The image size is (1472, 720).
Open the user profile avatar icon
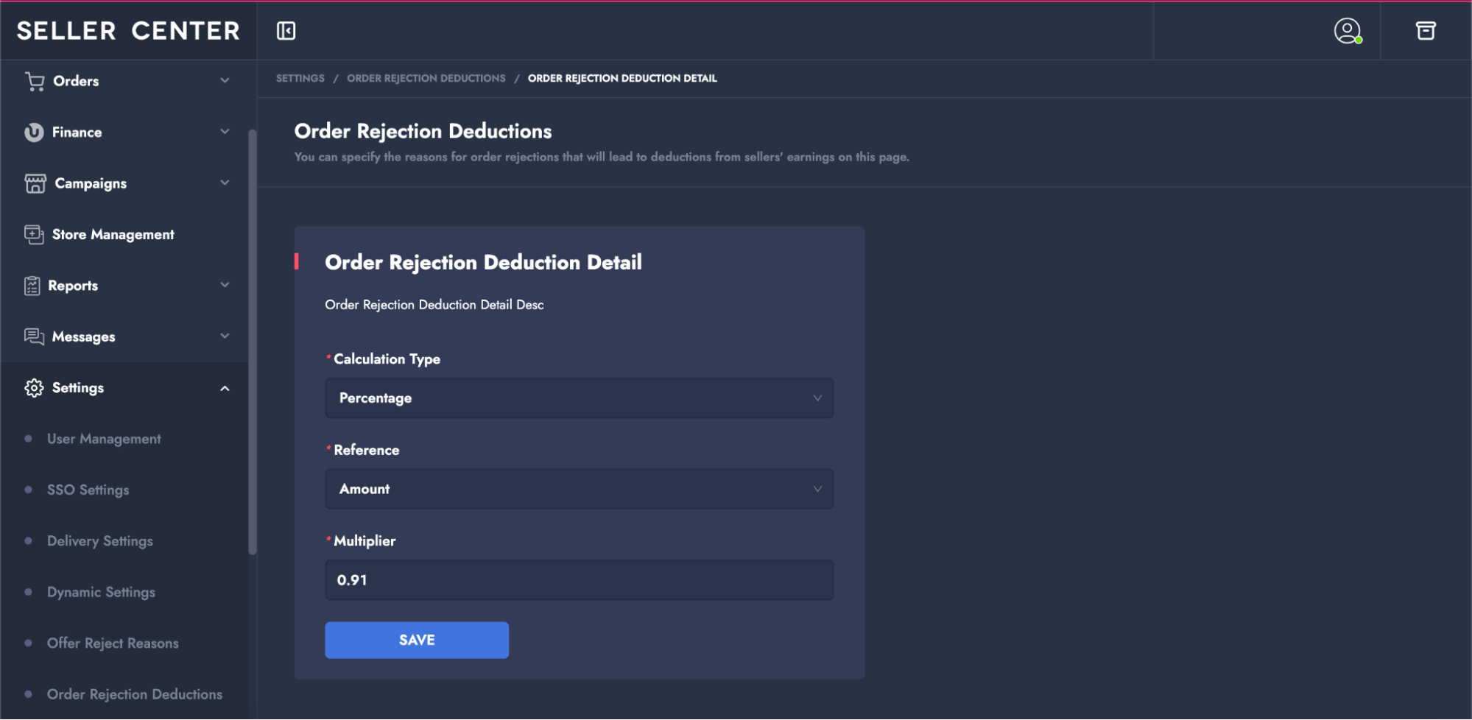1347,31
